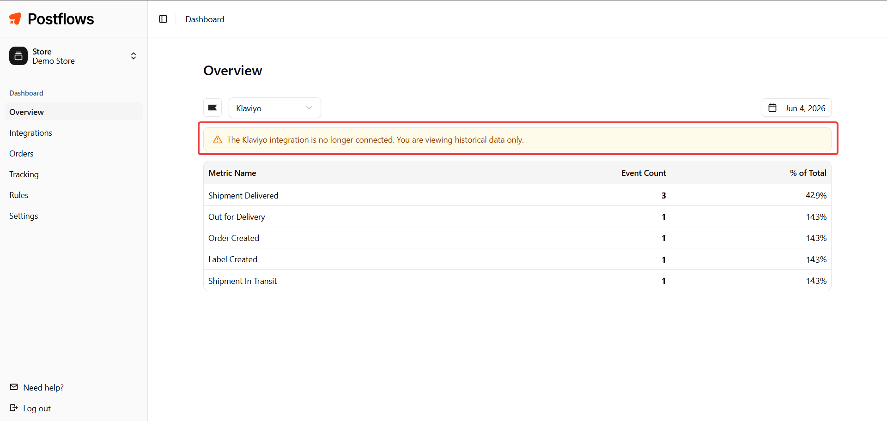Navigate to Rules in the sidebar
887x421 pixels.
pyautogui.click(x=73, y=195)
